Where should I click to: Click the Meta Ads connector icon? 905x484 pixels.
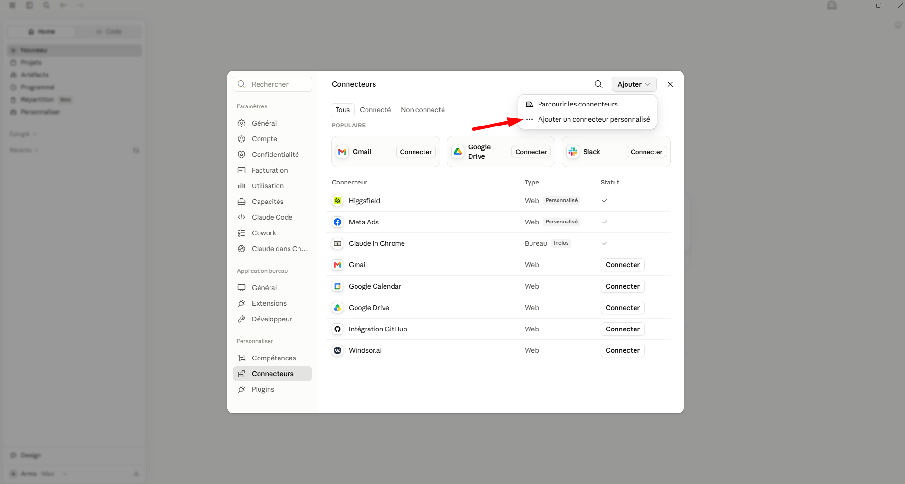point(337,222)
